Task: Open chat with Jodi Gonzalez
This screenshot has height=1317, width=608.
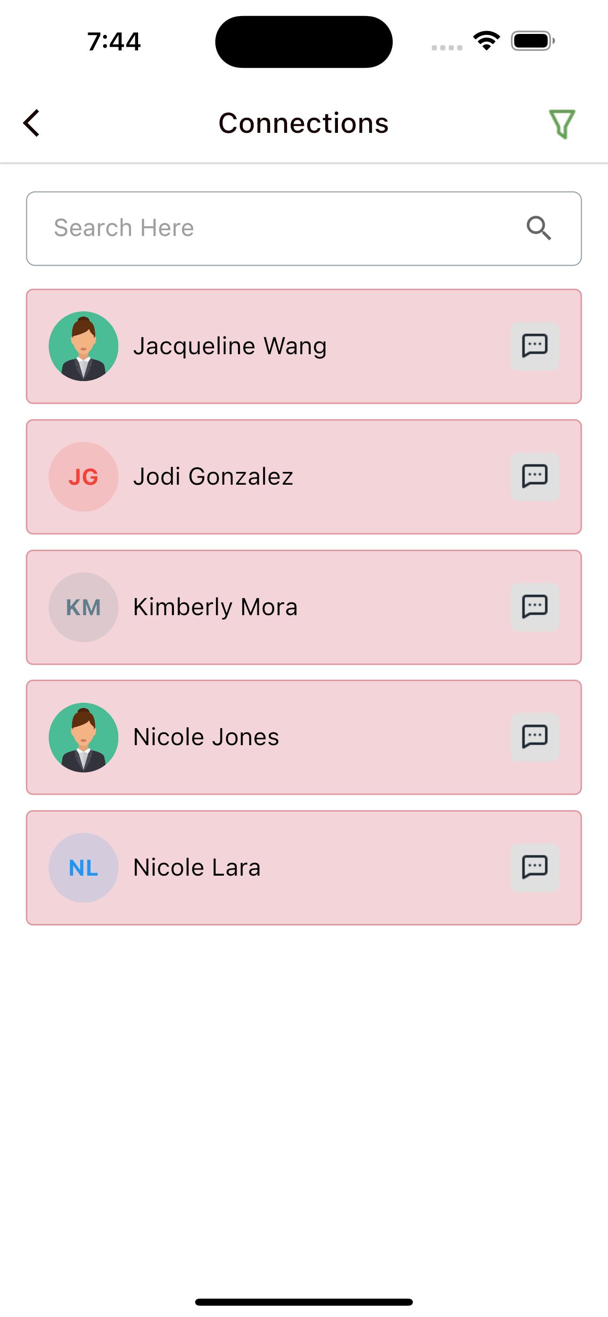Action: point(534,477)
